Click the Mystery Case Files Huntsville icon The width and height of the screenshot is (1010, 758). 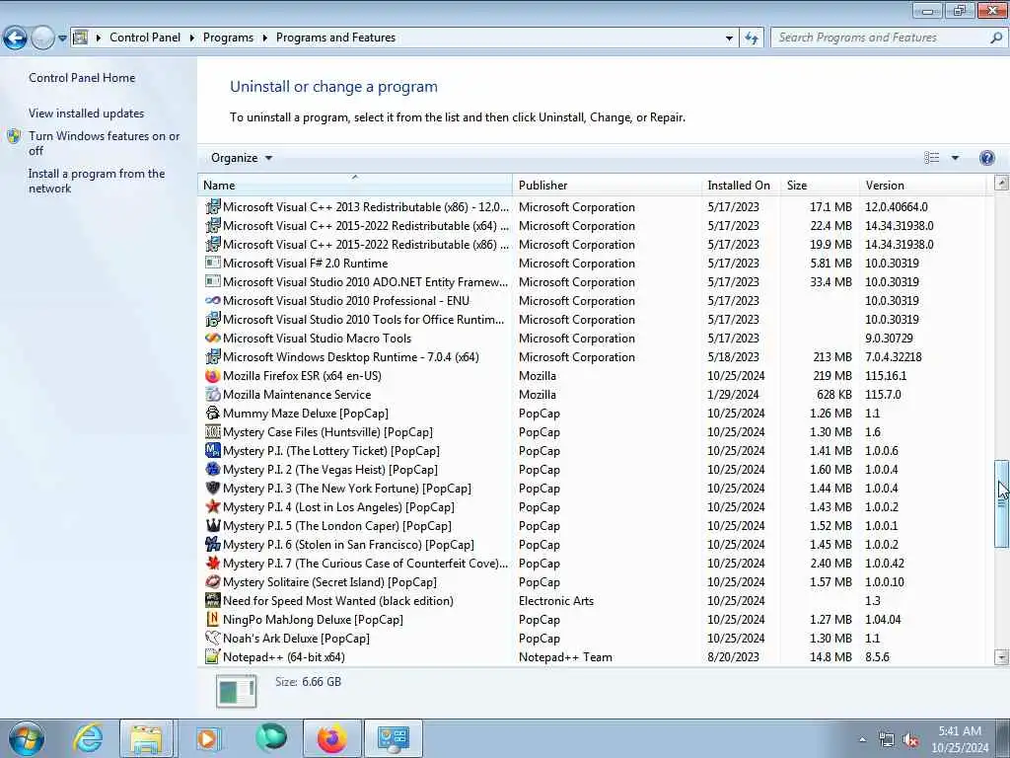point(213,432)
